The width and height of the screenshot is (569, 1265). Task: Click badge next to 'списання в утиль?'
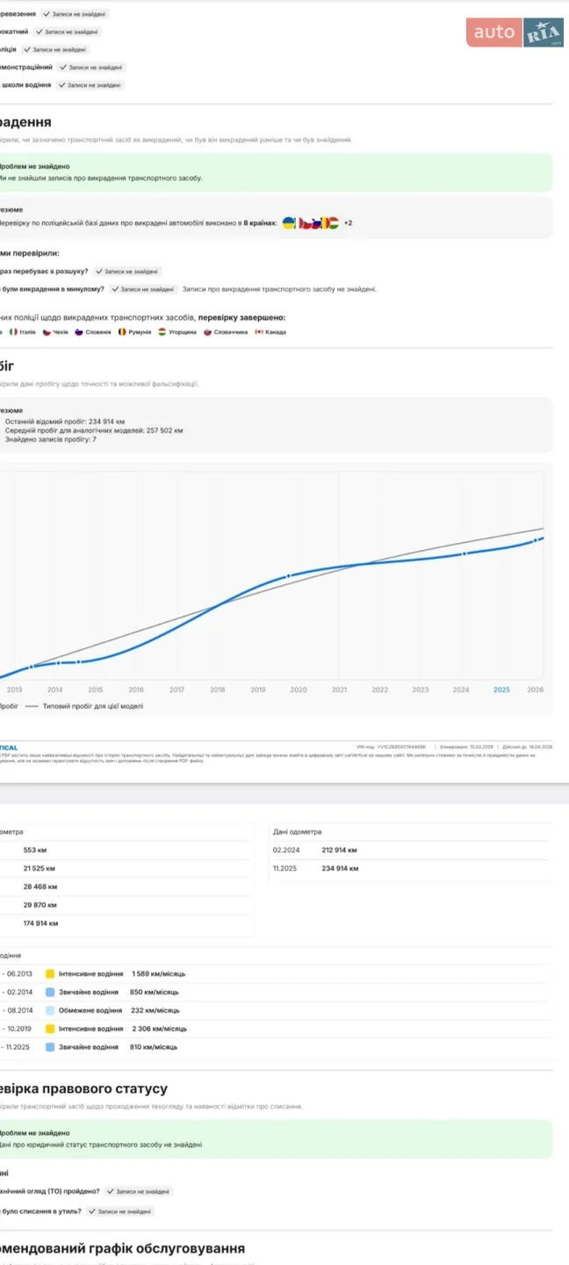(x=120, y=1211)
